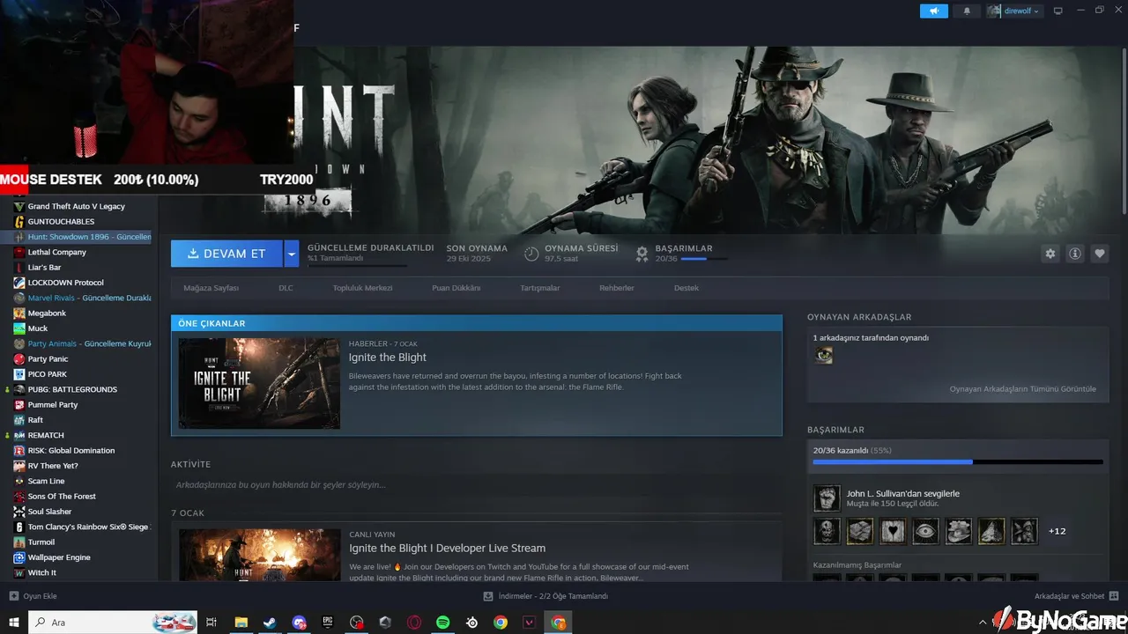Screen dimensions: 1128x634
Task: Select RV There Yet? in library
Action: coord(53,466)
